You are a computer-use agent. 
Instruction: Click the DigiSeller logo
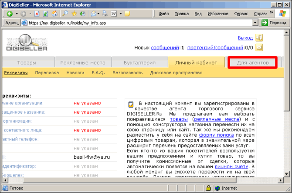[x=27, y=43]
